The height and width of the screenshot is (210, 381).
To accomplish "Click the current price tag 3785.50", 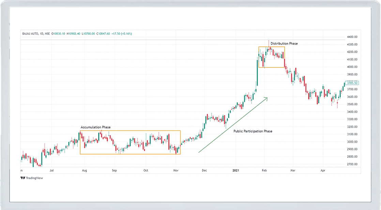I will pyautogui.click(x=351, y=83).
